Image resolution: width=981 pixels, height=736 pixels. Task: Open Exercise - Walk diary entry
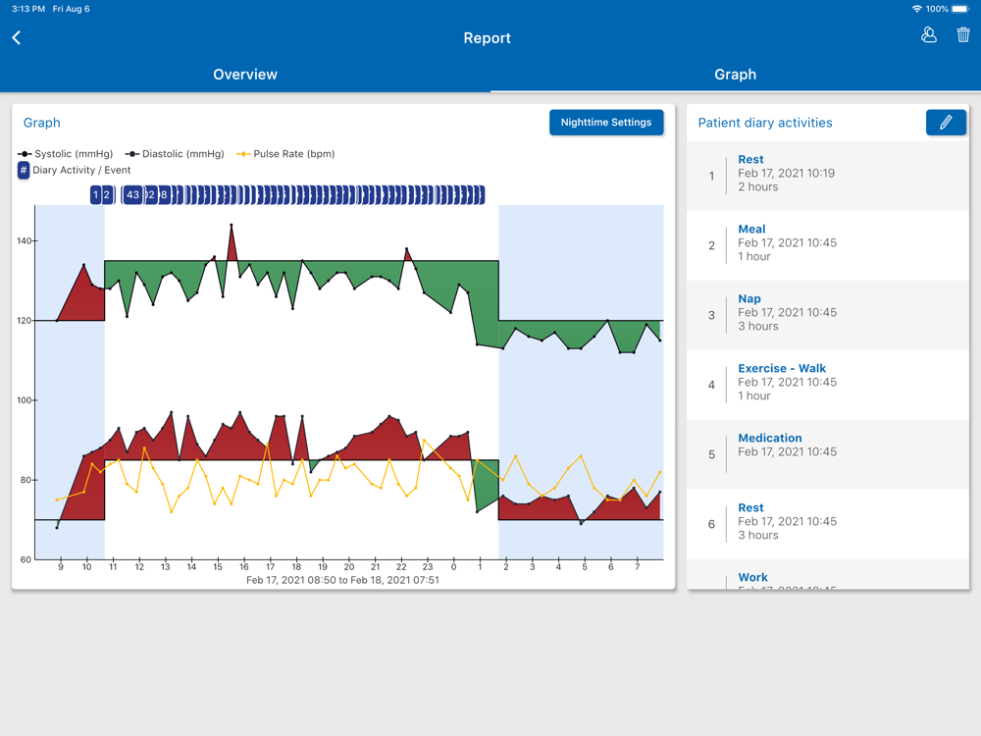pos(828,385)
